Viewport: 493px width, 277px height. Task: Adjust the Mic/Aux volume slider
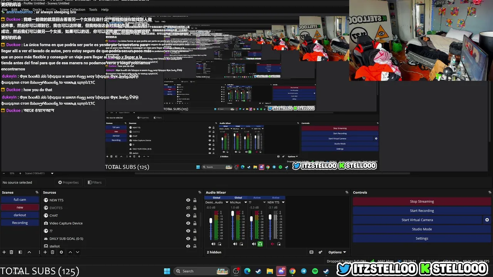tap(233, 214)
